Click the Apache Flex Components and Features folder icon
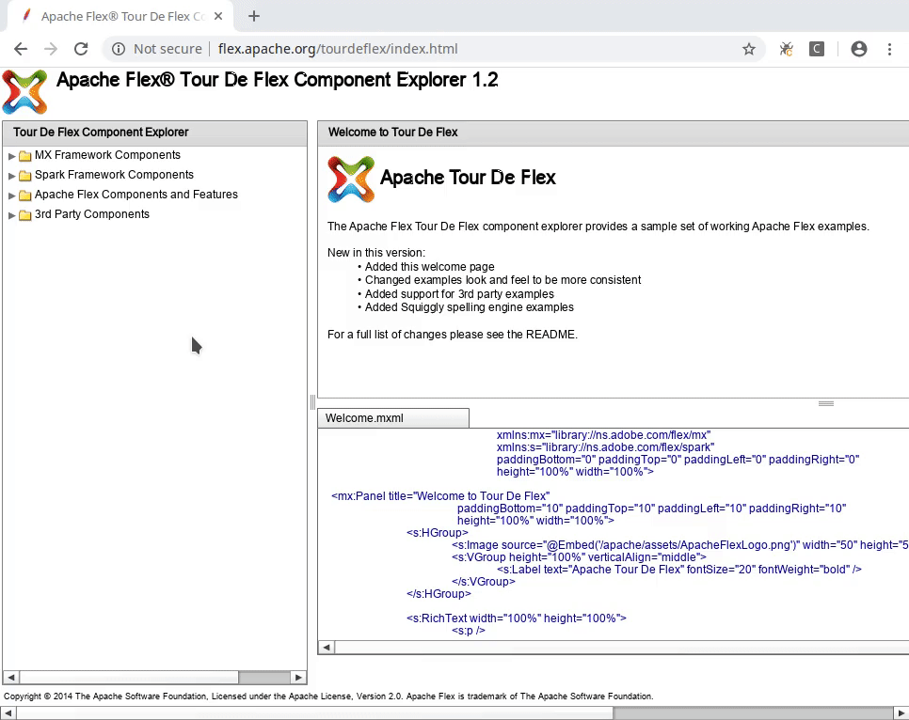The width and height of the screenshot is (909, 720). 24,196
